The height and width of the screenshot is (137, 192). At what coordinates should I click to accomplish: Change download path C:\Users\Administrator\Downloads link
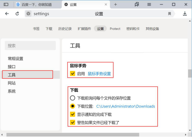[126, 106]
